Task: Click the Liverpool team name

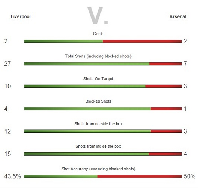Action: click(21, 17)
